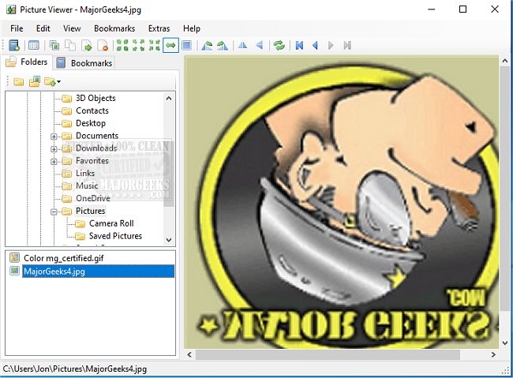The width and height of the screenshot is (513, 378).
Task: Switch to the Folders tab
Action: (x=27, y=62)
